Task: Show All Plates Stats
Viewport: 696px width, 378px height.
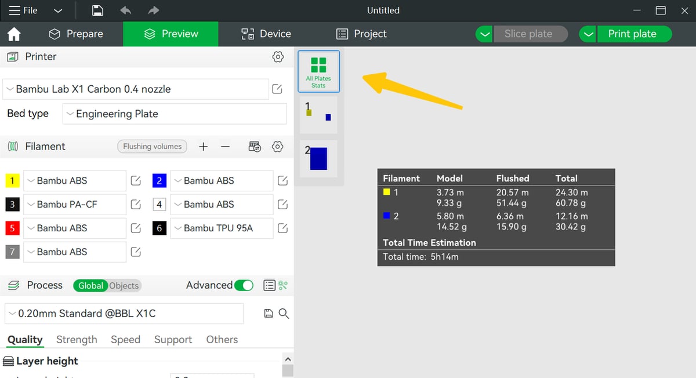Action: click(x=318, y=72)
